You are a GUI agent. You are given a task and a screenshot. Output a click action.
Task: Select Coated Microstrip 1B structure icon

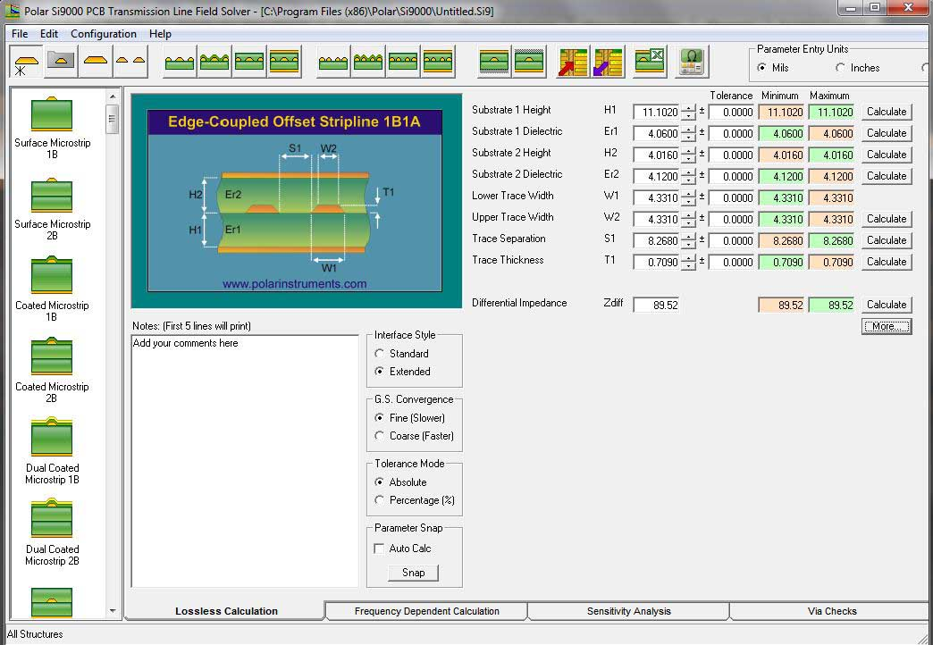(52, 277)
